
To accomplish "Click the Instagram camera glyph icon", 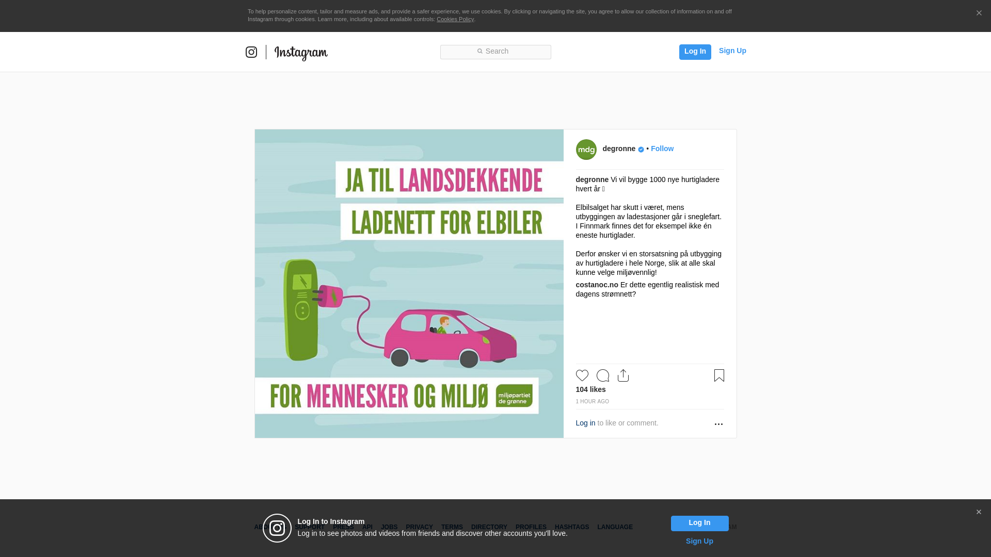I will pos(251,52).
